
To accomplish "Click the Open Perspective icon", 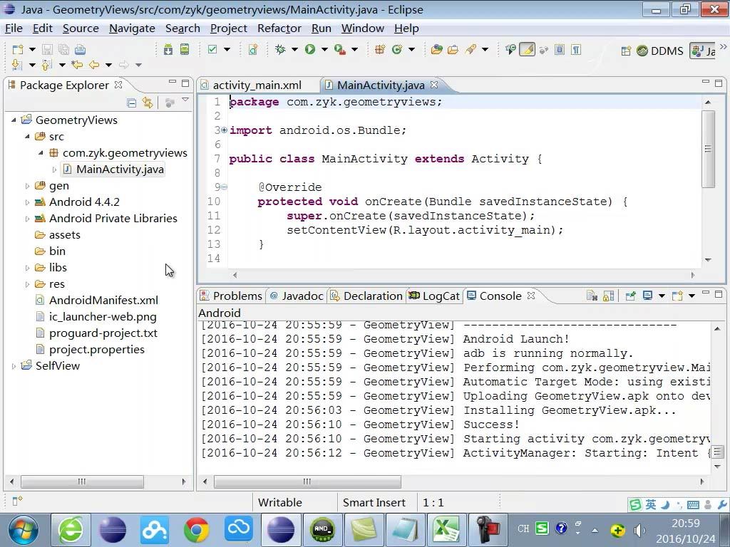I will coord(626,51).
